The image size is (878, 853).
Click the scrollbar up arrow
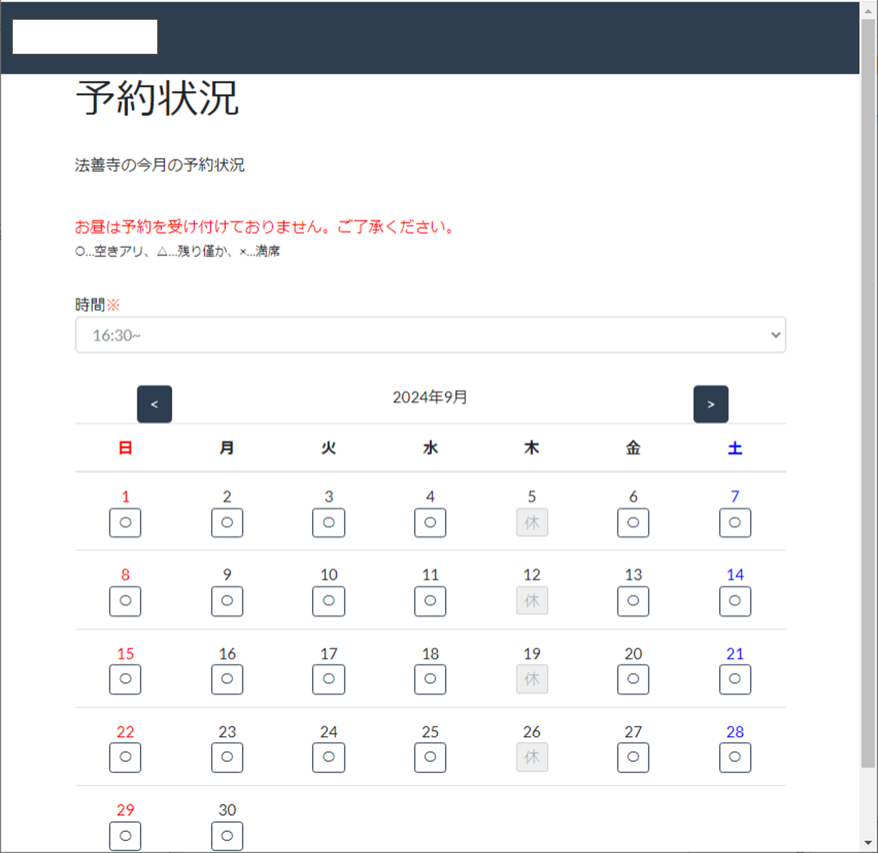click(868, 10)
